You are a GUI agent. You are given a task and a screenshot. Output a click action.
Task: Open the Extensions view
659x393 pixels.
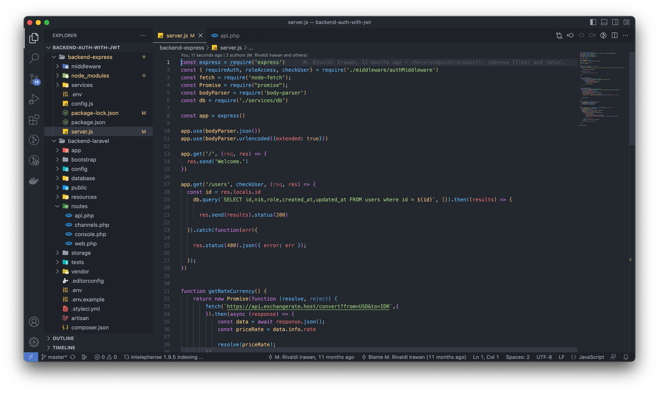34,120
